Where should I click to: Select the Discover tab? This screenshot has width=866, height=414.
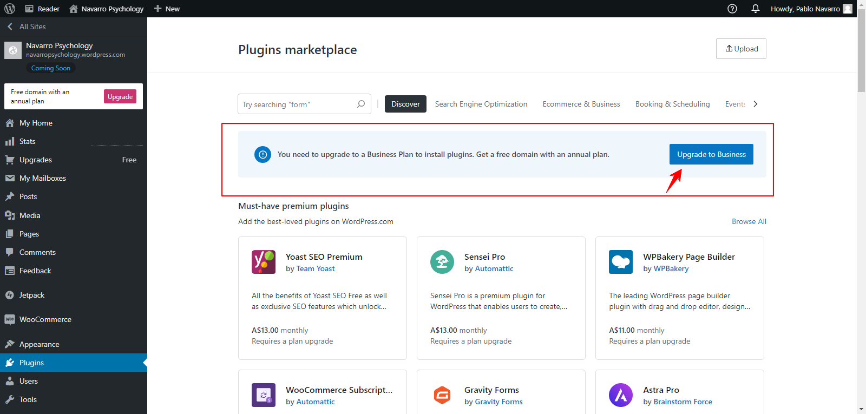(x=405, y=104)
